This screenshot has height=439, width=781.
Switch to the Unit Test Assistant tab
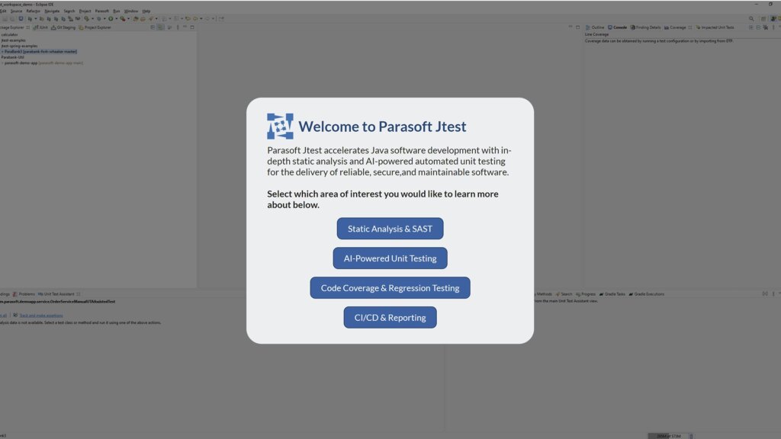(56, 294)
